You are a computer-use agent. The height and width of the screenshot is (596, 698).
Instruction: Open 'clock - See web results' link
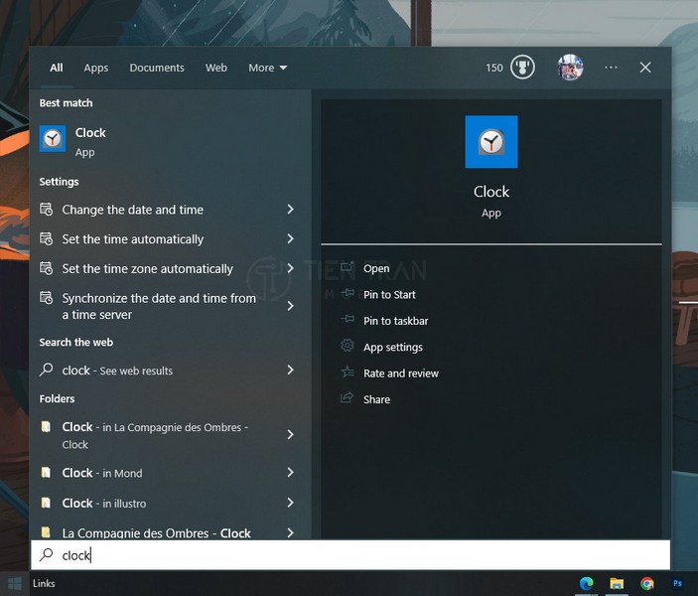pyautogui.click(x=117, y=371)
